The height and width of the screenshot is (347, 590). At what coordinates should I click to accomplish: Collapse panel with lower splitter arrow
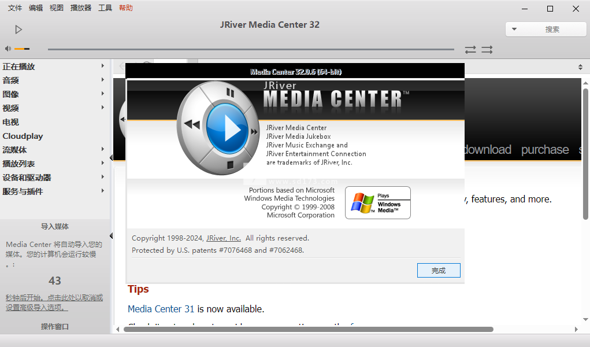112,236
